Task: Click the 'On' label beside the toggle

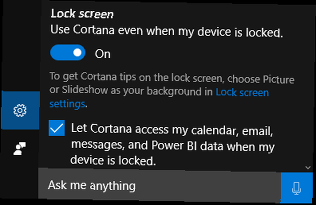Action: tap(103, 54)
